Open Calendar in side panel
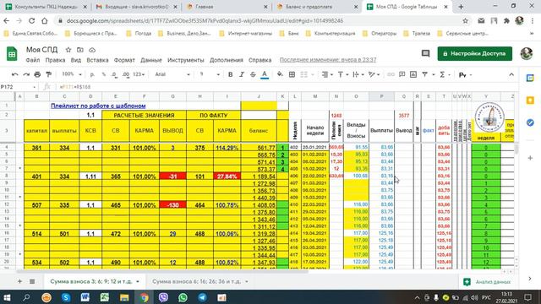The width and height of the screenshot is (541, 304). (530, 79)
